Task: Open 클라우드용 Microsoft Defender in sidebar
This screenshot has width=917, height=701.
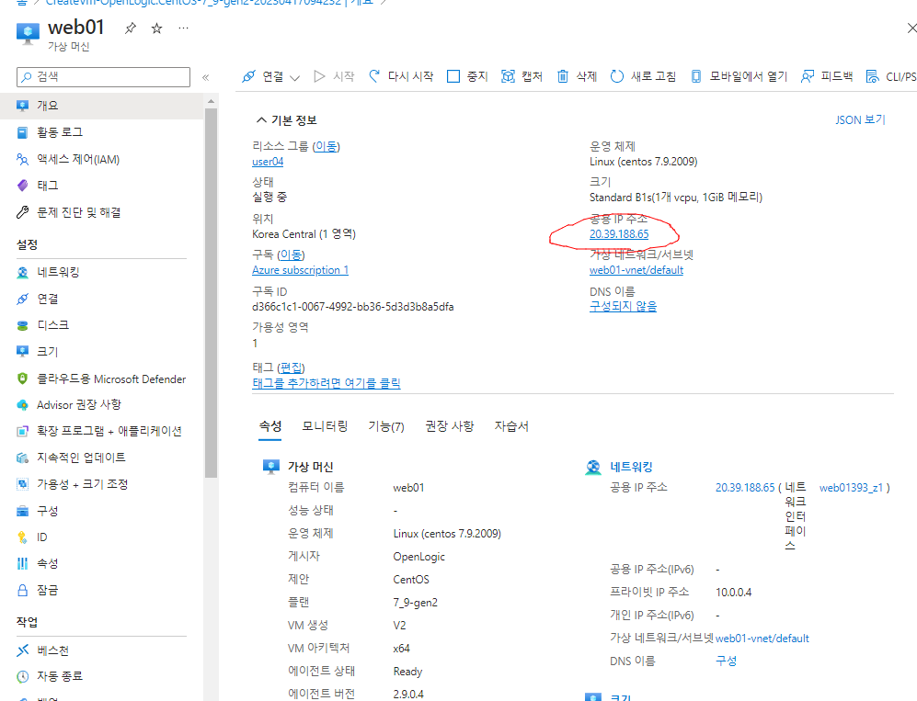Action: click(x=102, y=379)
